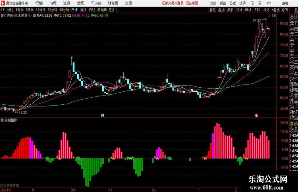Switch to 15分钟 period tab

[41, 10]
